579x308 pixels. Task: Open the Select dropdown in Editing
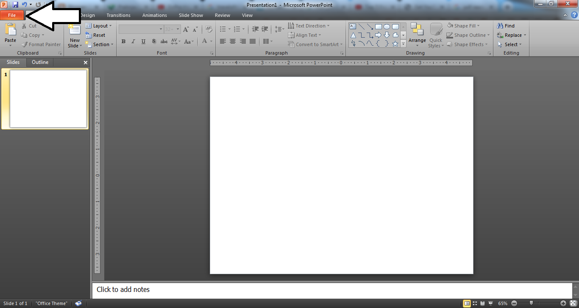pyautogui.click(x=509, y=44)
